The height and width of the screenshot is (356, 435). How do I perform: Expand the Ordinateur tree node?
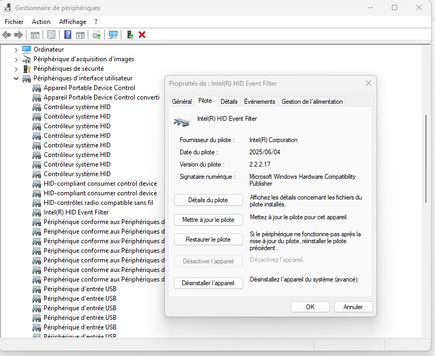tap(16, 49)
